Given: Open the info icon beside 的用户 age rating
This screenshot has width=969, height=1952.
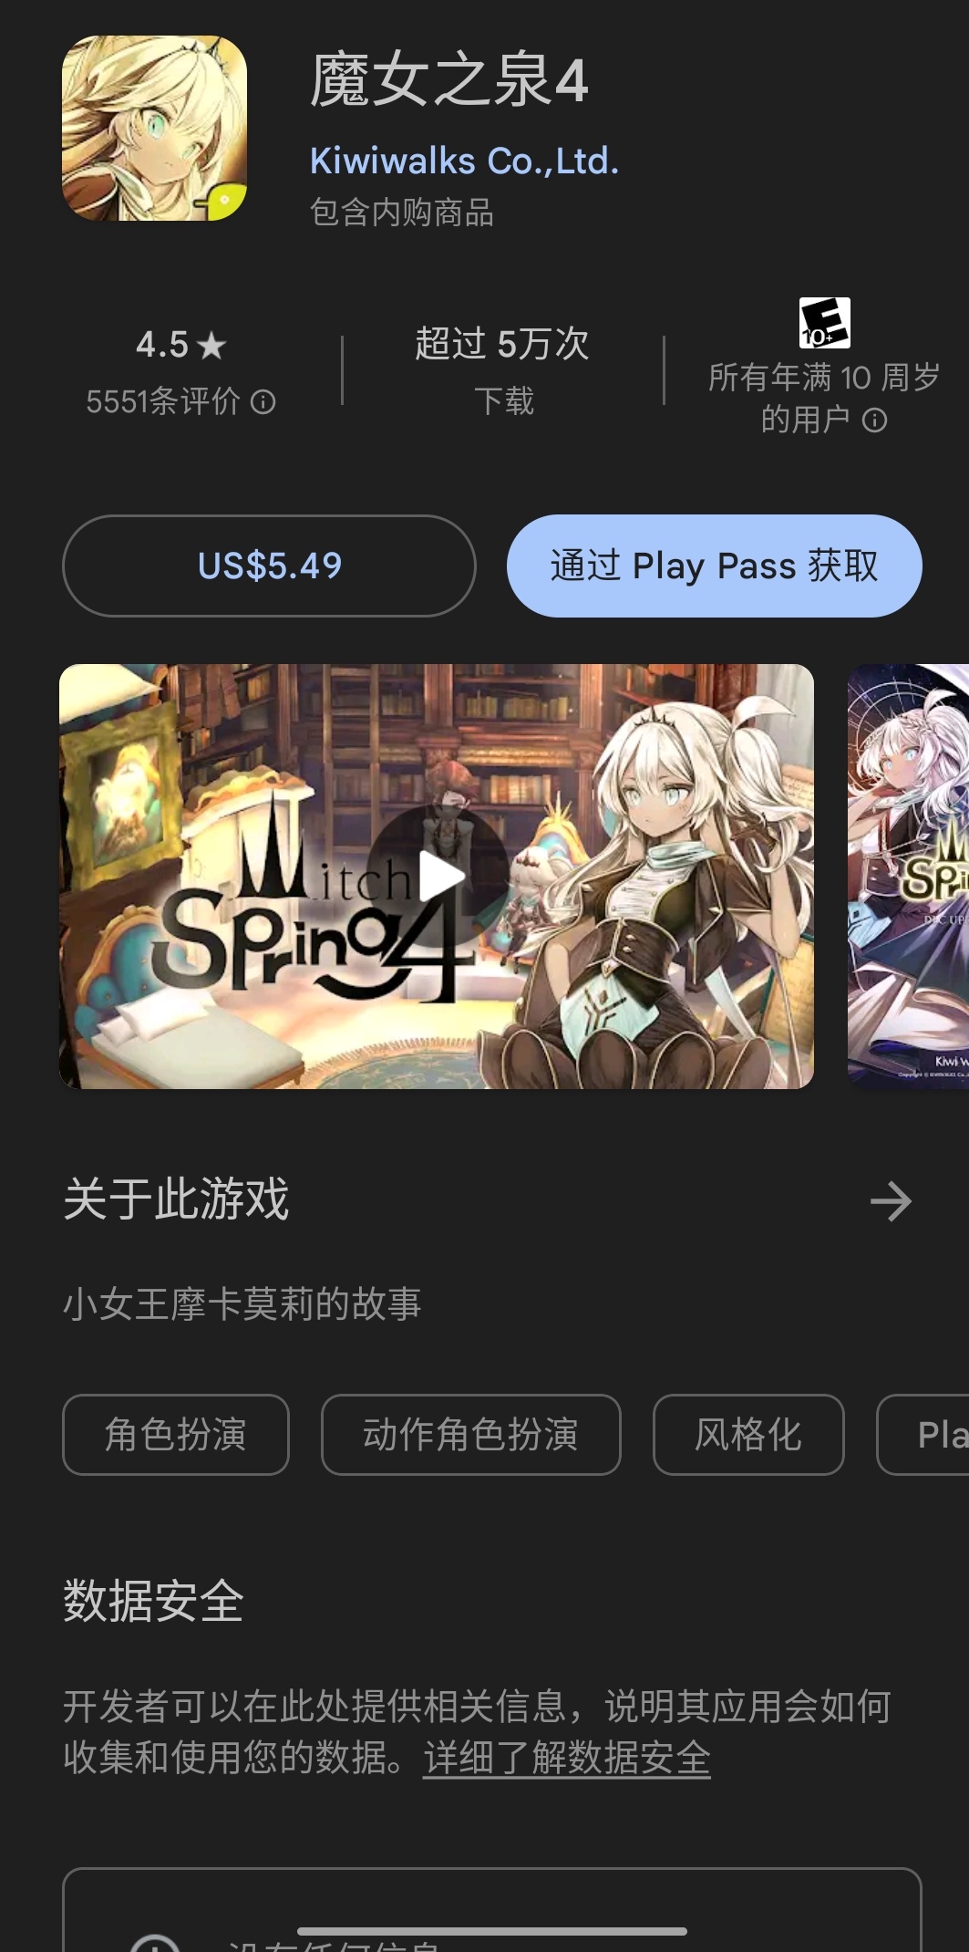Looking at the screenshot, I should [x=874, y=421].
